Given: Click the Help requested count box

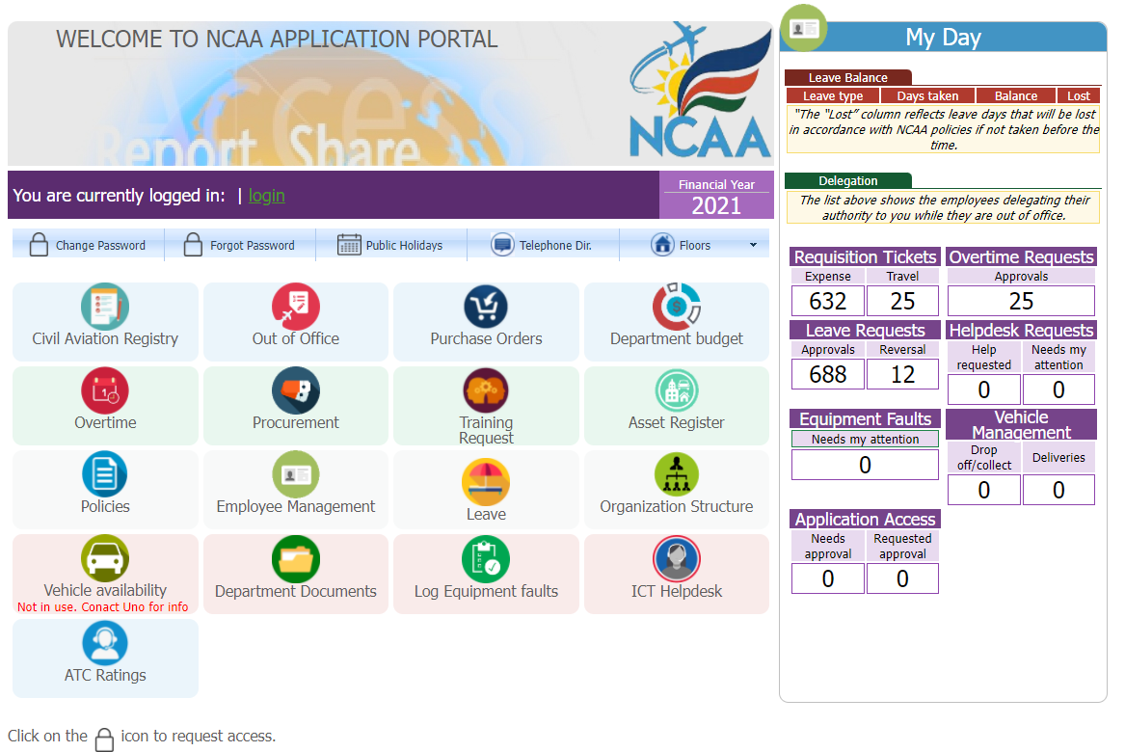Looking at the screenshot, I should tap(983, 389).
